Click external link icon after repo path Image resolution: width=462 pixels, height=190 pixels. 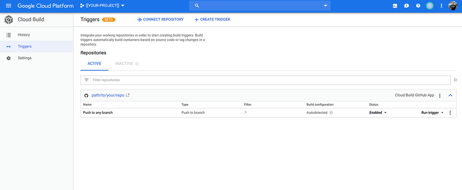(x=128, y=95)
